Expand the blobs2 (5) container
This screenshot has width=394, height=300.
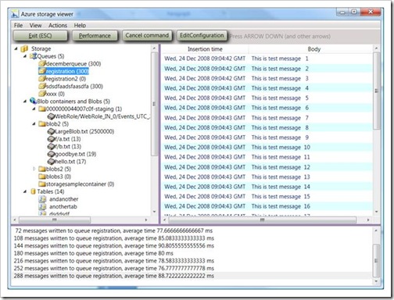[34, 169]
